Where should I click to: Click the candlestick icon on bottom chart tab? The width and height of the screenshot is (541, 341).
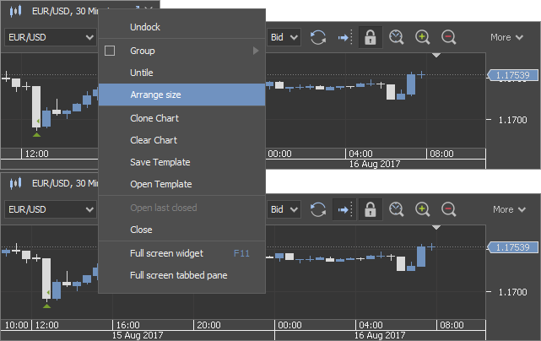15,183
